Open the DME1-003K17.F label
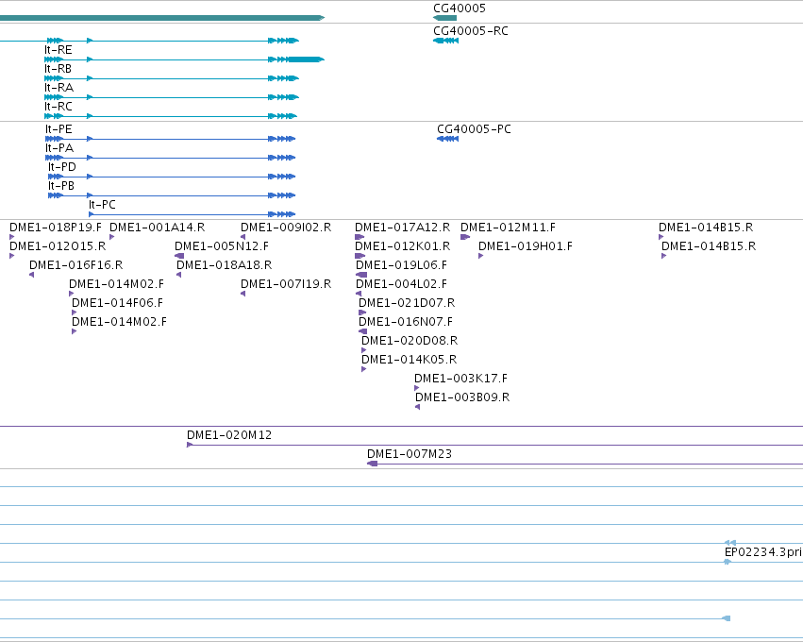This screenshot has width=803, height=642. coord(460,380)
